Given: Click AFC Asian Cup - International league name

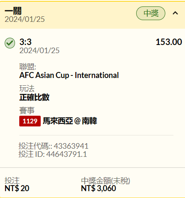Looking at the screenshot, I should pyautogui.click(x=69, y=75).
